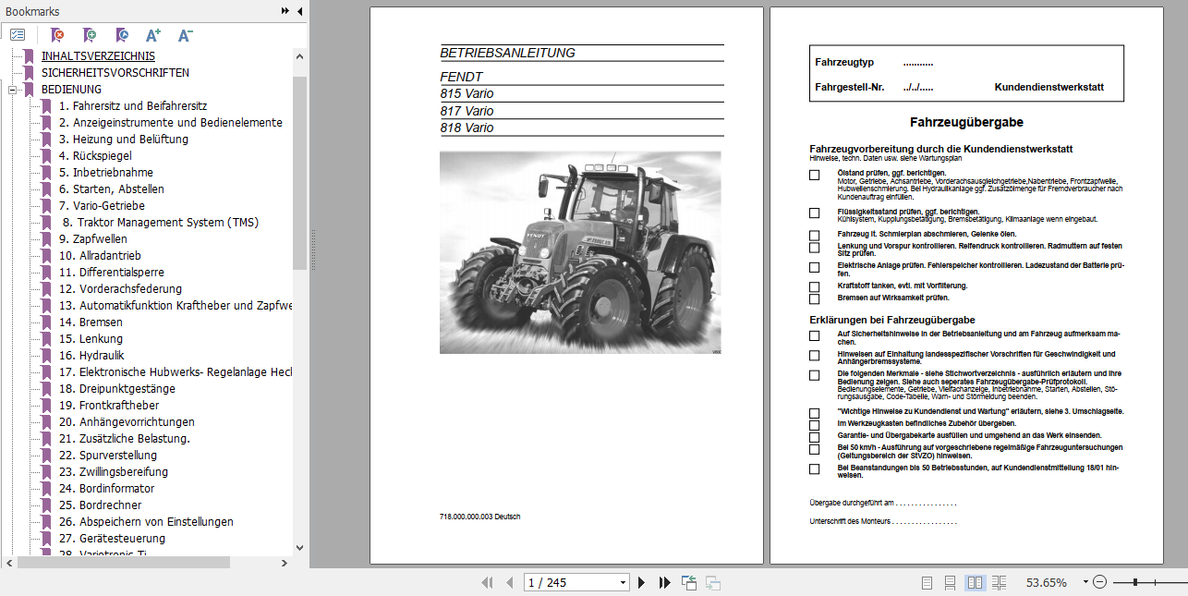Open the SICHERHEITSVORSCHRIFTEN bookmark
1188x596 pixels.
(x=115, y=73)
